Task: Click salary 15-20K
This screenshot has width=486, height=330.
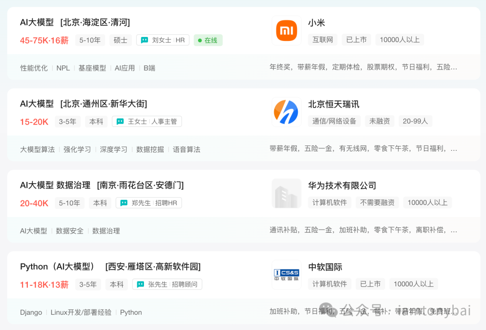Action: [34, 122]
